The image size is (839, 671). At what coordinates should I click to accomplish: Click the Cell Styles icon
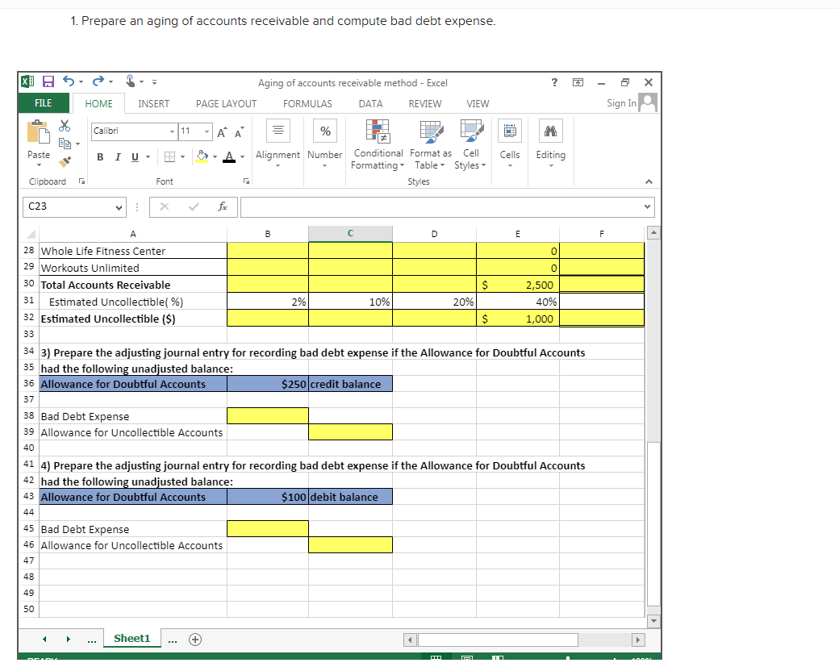point(471,131)
